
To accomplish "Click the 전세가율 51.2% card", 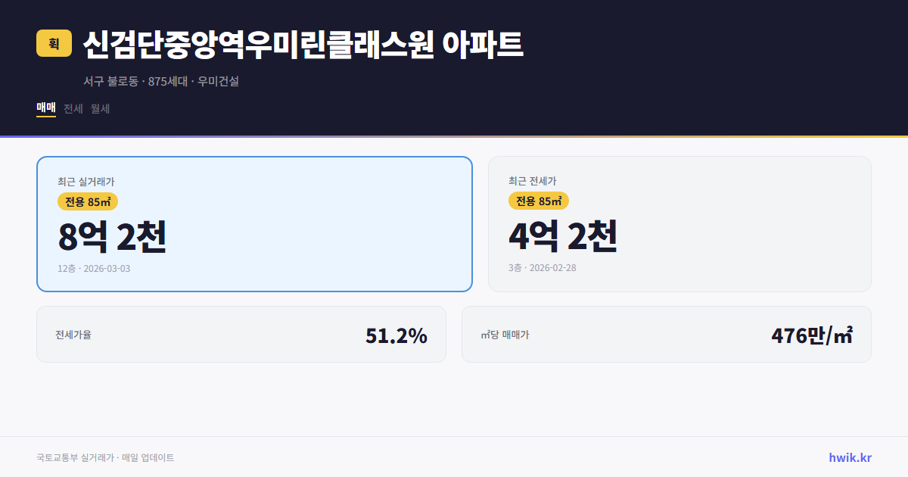I will [241, 334].
